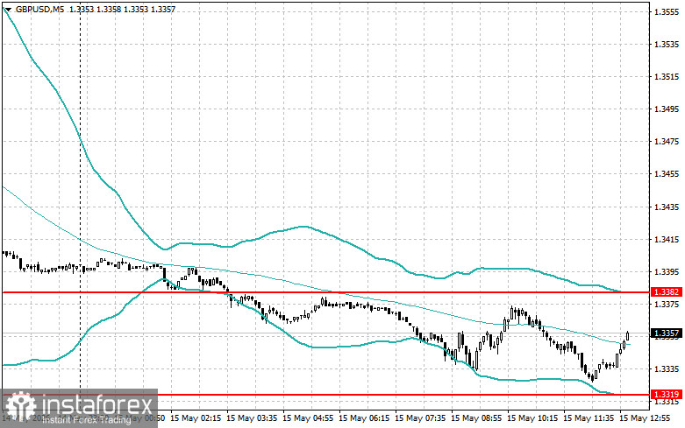The height and width of the screenshot is (428, 685).
Task: Click the 1.3415 price axis label
Action: click(x=667, y=239)
